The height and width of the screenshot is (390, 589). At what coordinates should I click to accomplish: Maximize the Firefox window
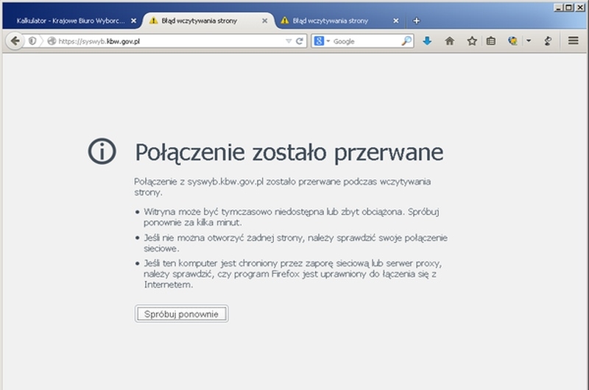(568, 7)
